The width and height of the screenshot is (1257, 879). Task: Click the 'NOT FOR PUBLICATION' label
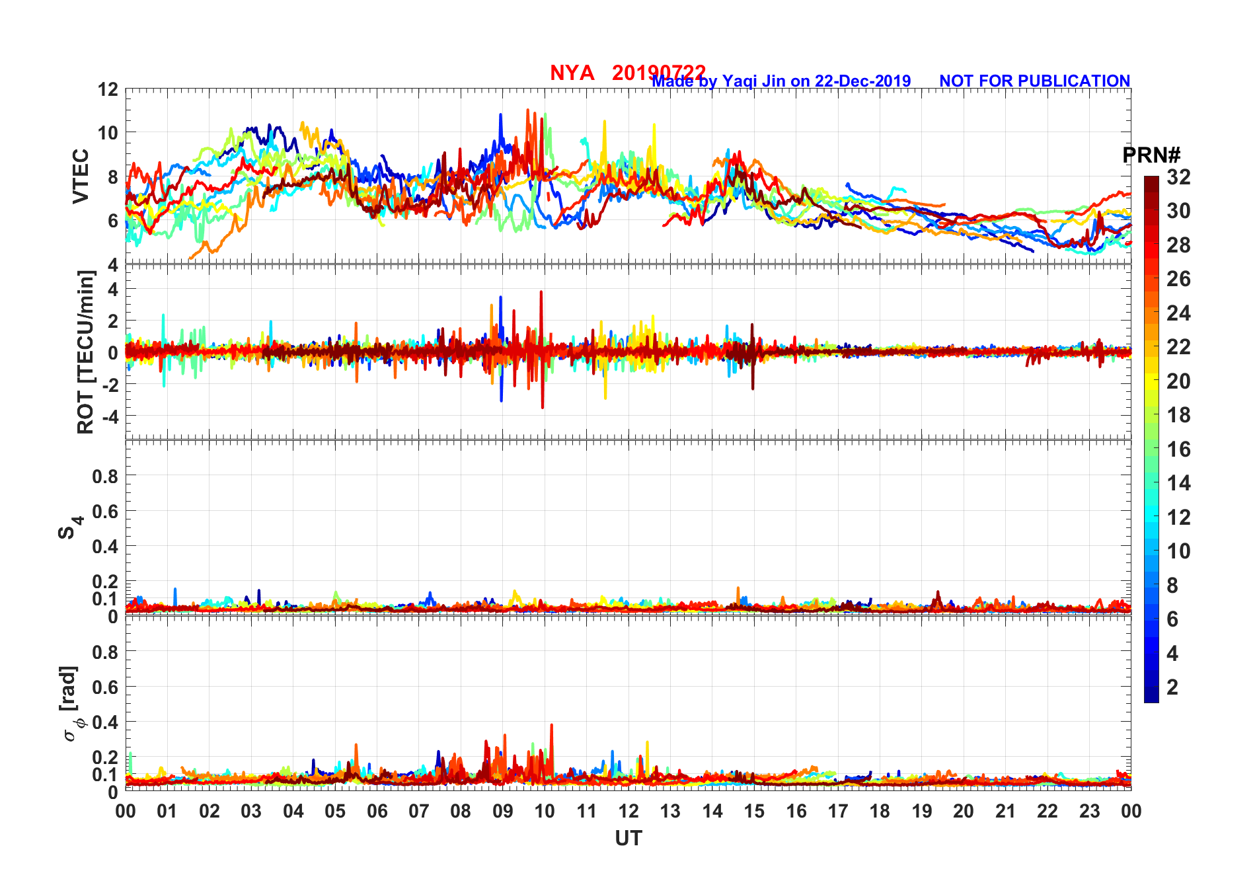point(1035,81)
